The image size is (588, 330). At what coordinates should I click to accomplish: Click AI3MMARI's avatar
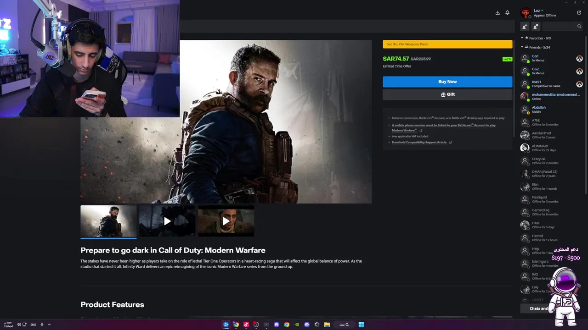(525, 148)
